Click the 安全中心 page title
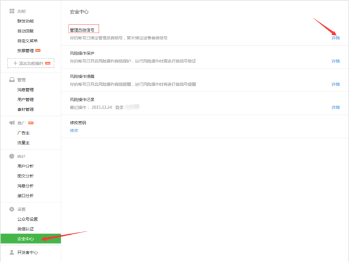Viewport: 349px width, 262px height. pos(79,12)
